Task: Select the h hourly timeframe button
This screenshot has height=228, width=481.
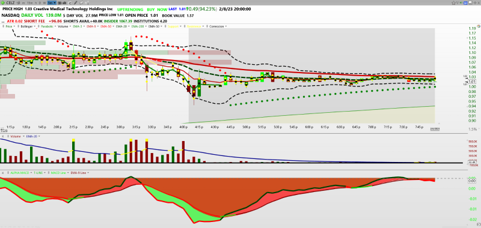Action: [36, 3]
